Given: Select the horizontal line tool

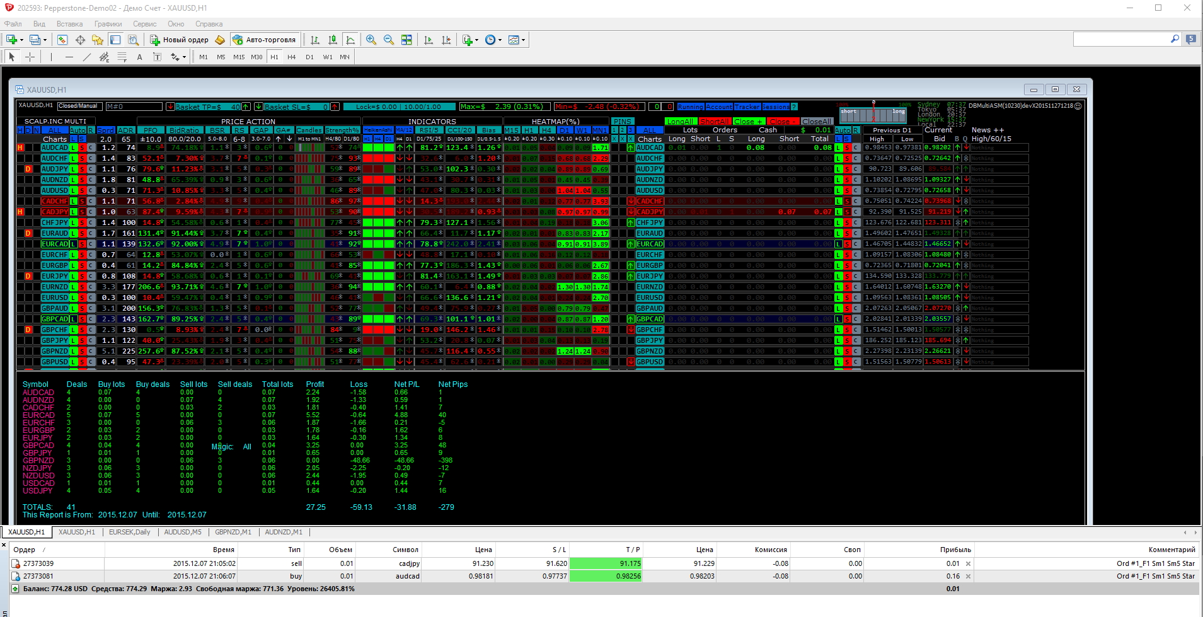Looking at the screenshot, I should click(x=69, y=57).
